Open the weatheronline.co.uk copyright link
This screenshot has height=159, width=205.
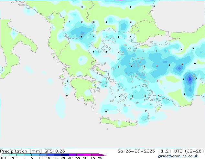[x=178, y=156]
